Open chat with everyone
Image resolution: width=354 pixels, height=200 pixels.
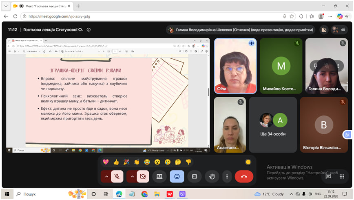click(x=328, y=176)
